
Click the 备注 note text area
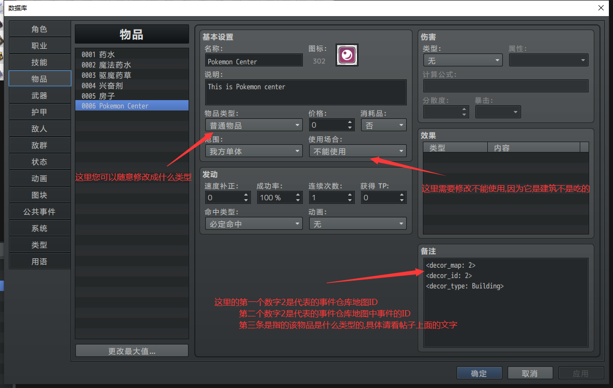pyautogui.click(x=506, y=302)
